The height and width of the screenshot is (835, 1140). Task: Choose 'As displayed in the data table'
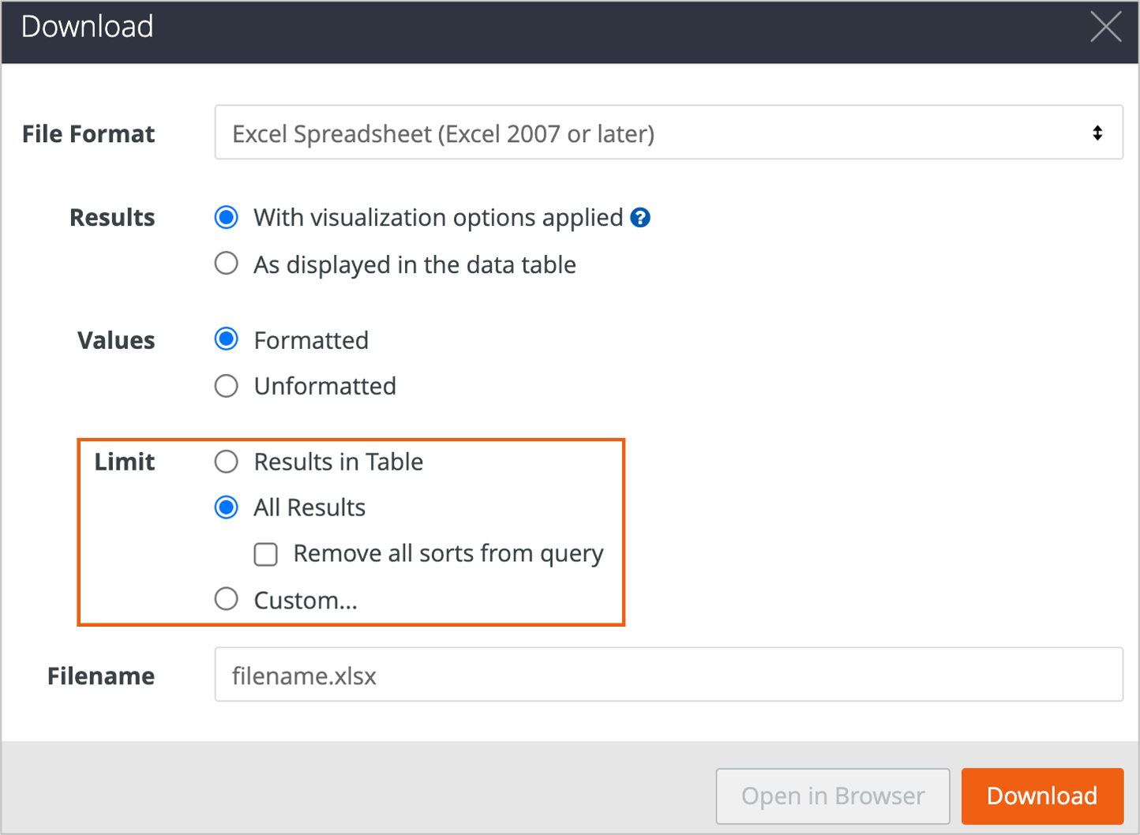click(x=227, y=264)
